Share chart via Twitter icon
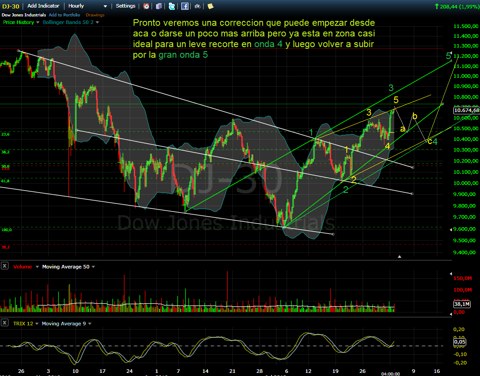This screenshot has width=480, height=376. [x=172, y=6]
